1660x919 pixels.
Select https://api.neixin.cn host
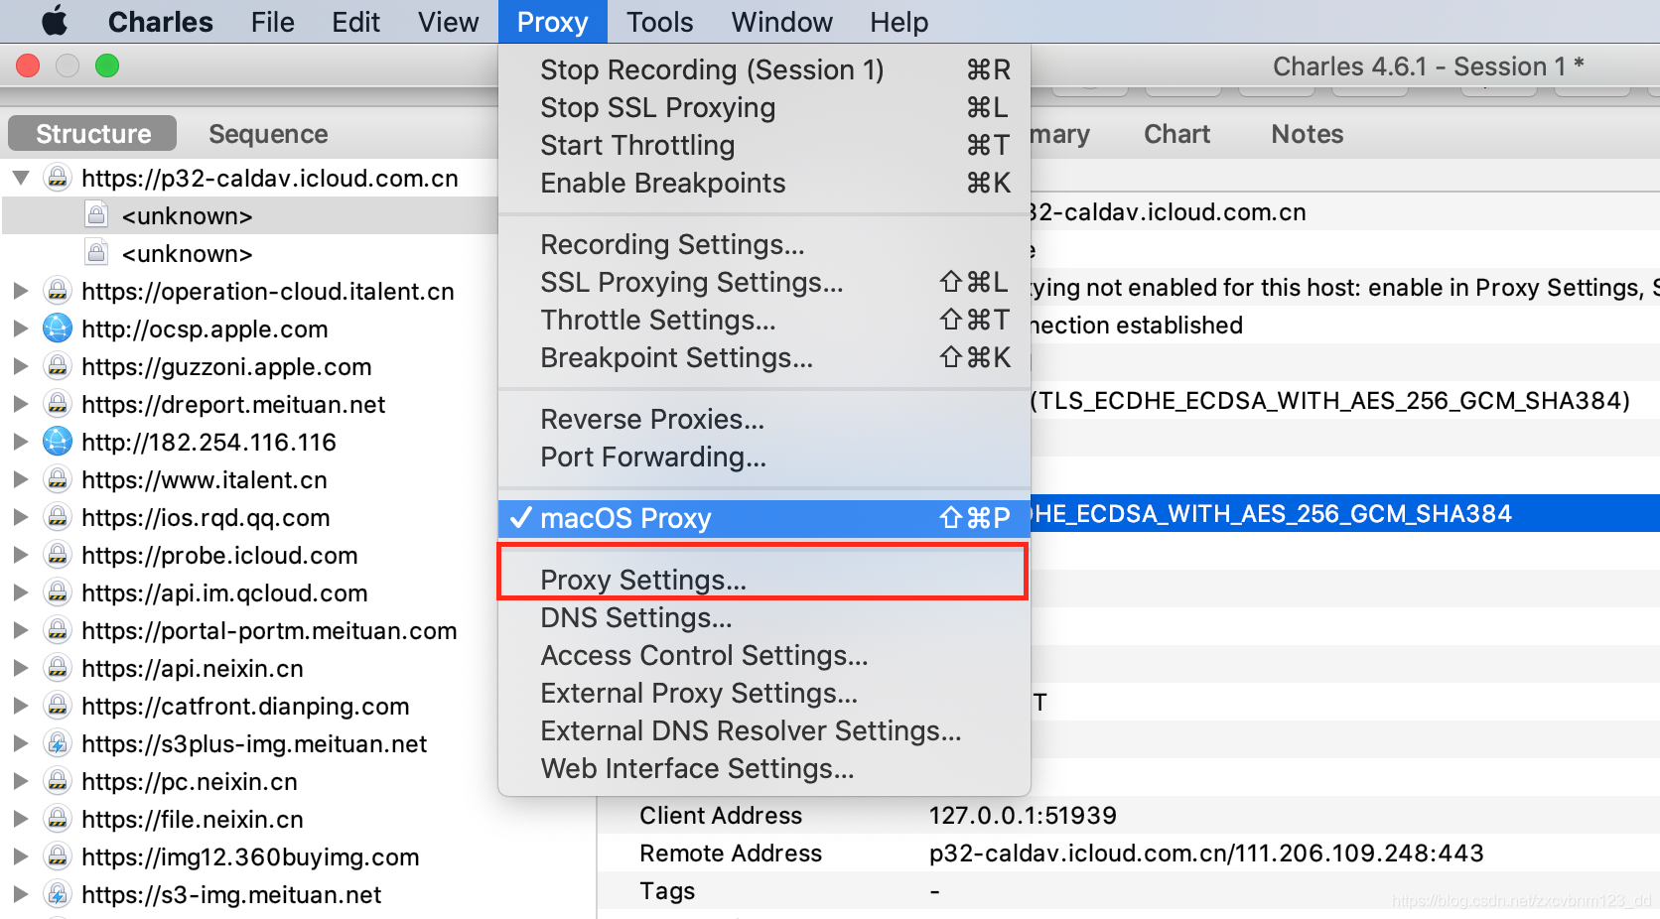pos(193,669)
